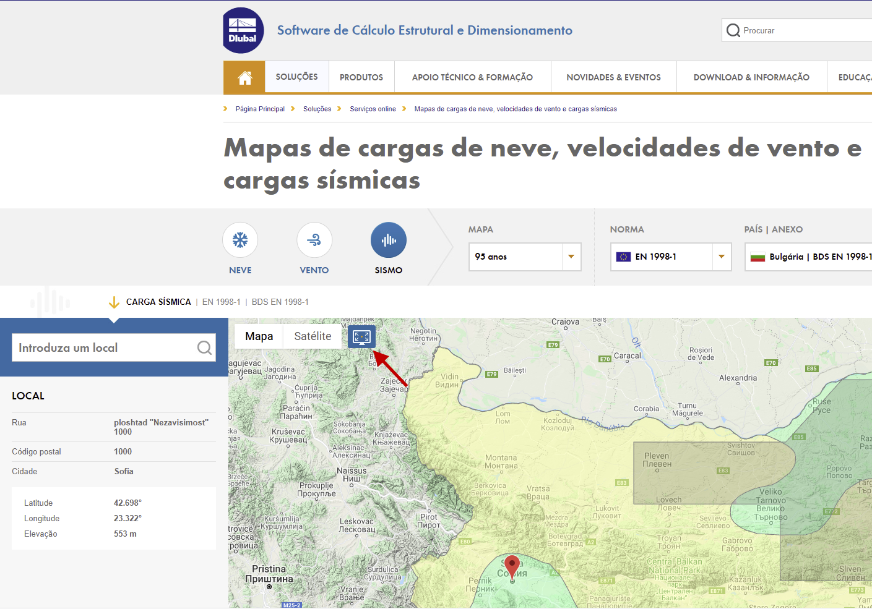Click the Dlubal logo
The width and height of the screenshot is (872, 609).
coord(243,30)
